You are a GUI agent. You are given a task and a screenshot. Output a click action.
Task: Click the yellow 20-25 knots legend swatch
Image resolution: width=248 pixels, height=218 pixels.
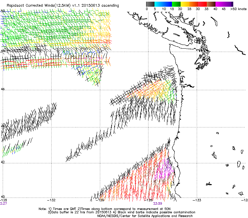tap(185, 4)
